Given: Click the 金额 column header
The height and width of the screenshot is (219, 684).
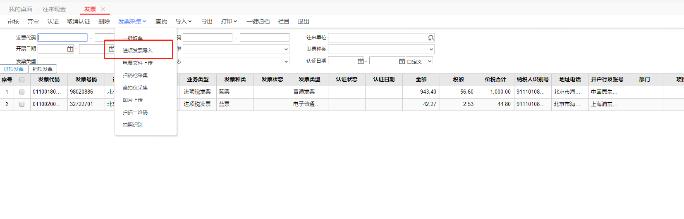Looking at the screenshot, I should 421,80.
